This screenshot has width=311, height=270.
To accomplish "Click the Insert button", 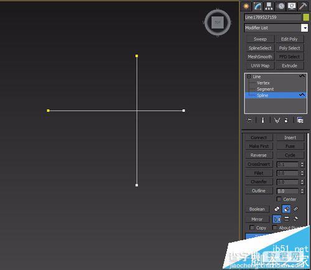I will (x=290, y=138).
